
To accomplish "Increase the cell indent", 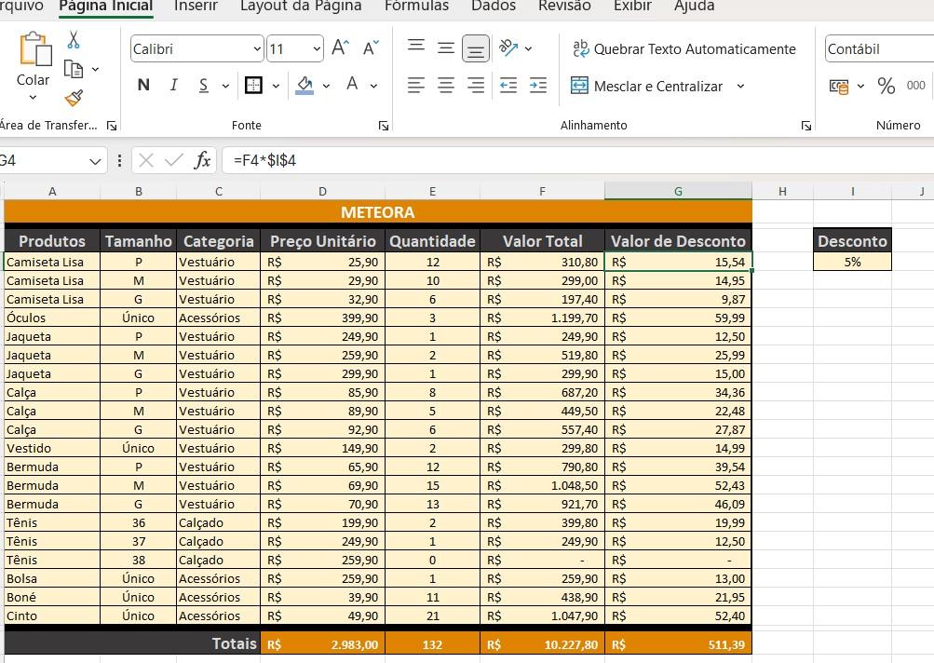I will click(538, 85).
